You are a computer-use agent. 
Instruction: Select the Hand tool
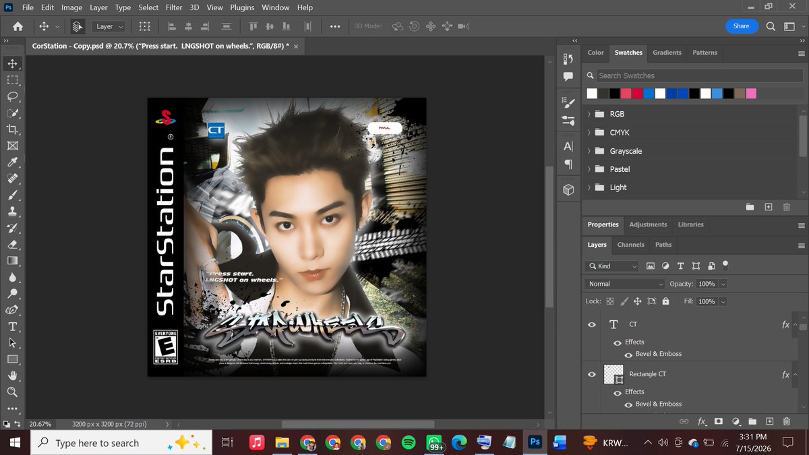coord(12,375)
